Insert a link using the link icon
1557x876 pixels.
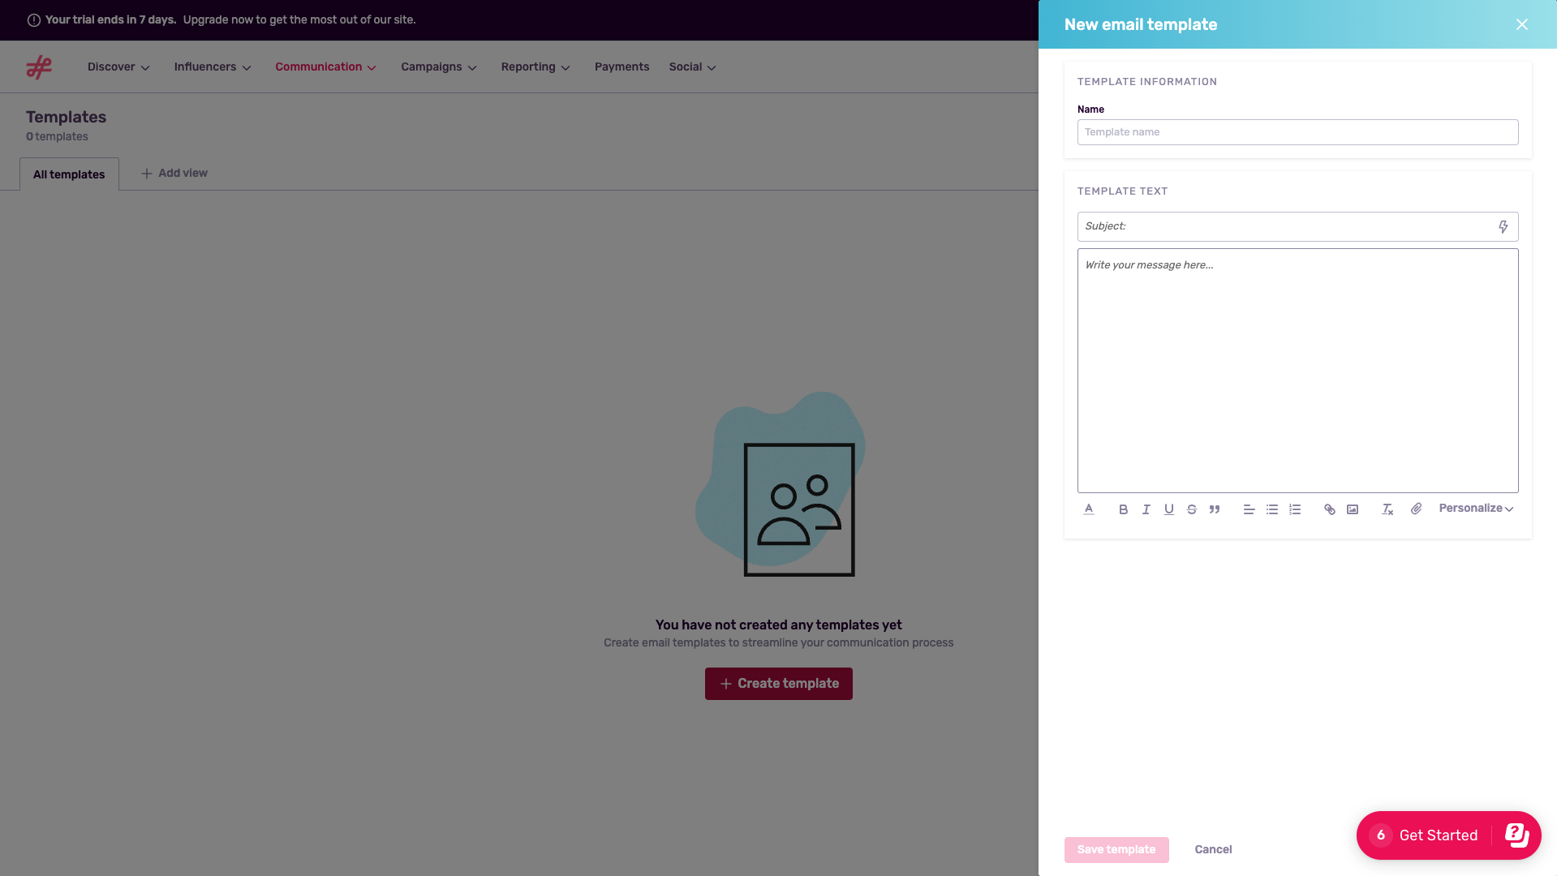(1330, 509)
